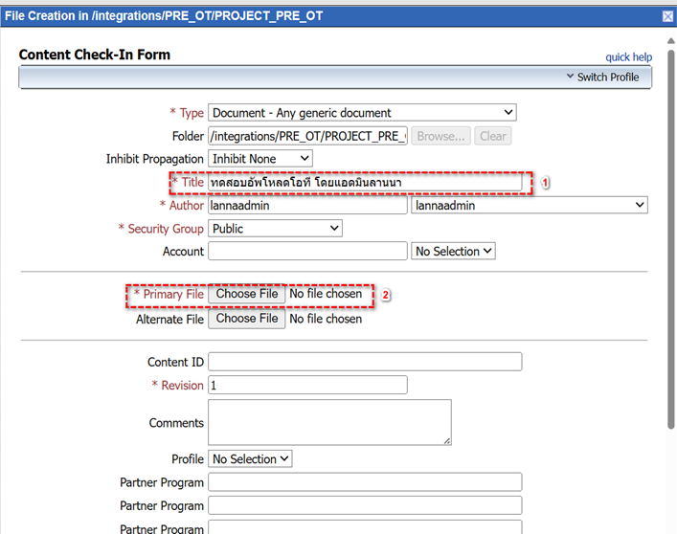
Task: Choose a file for Primary File
Action: (247, 295)
